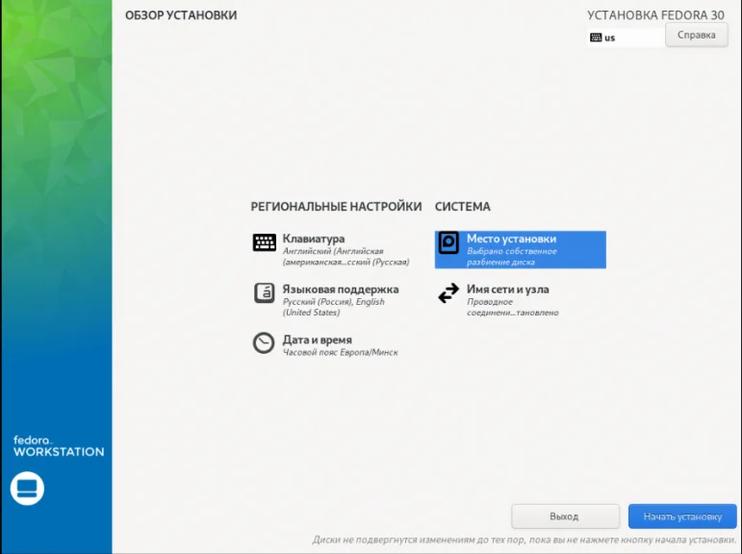
Task: Click the СИСТЕМА section heading
Action: click(462, 207)
